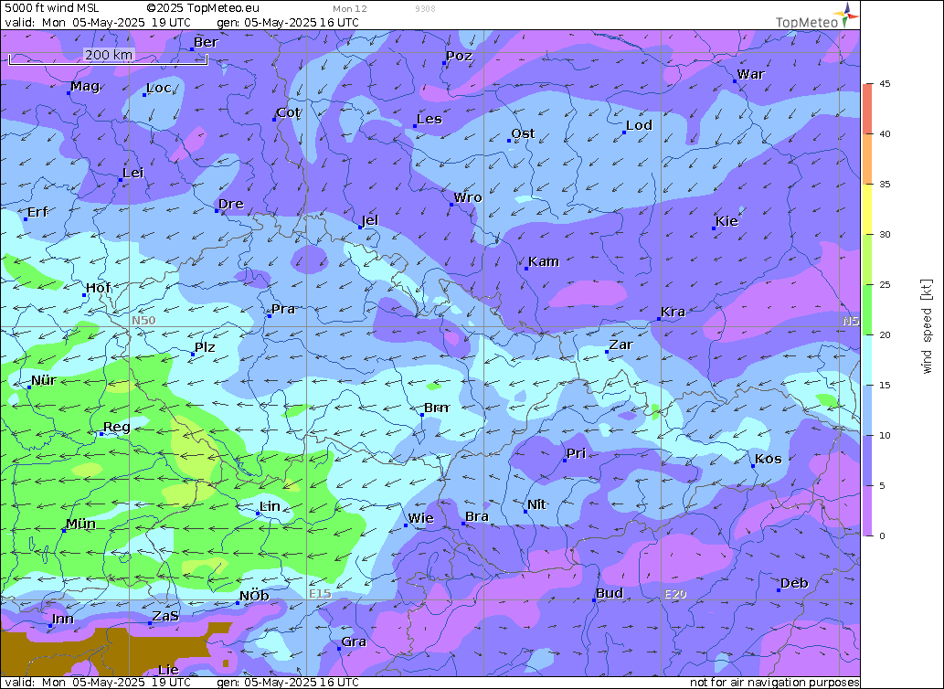Click the Nür city marker label
The width and height of the screenshot is (944, 689).
[43, 380]
